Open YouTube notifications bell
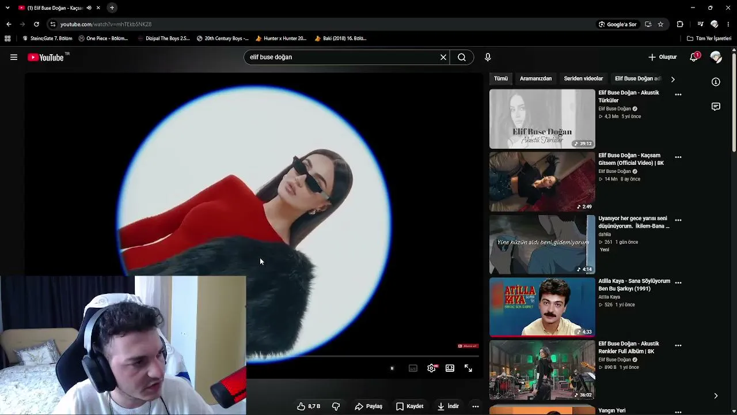The height and width of the screenshot is (415, 737). pyautogui.click(x=694, y=57)
